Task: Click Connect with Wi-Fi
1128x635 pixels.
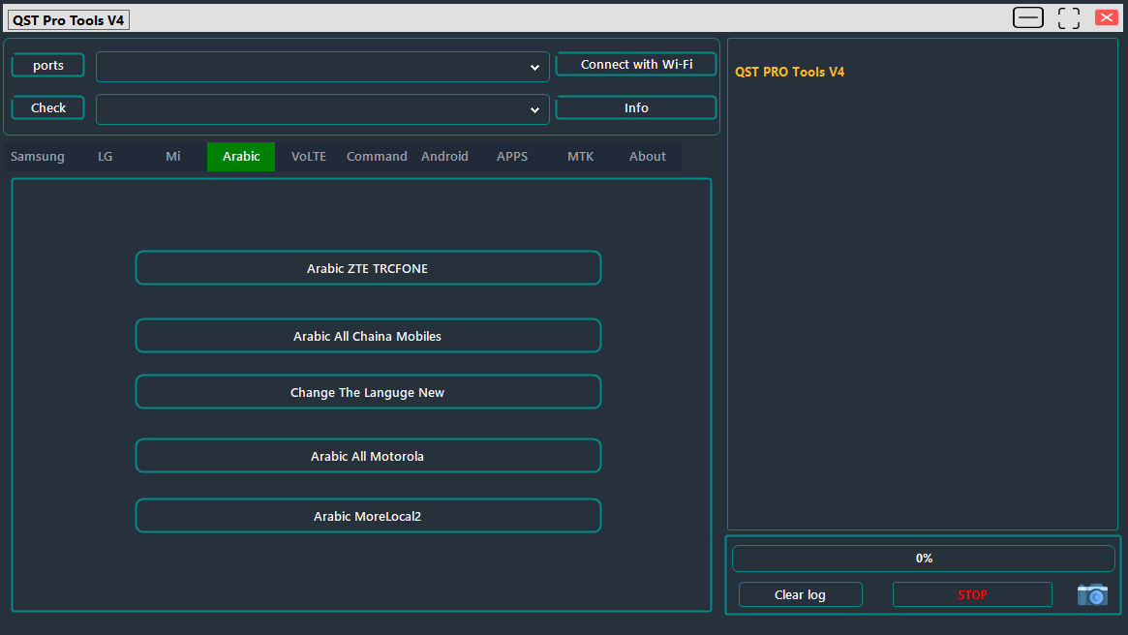Action: pyautogui.click(x=636, y=64)
